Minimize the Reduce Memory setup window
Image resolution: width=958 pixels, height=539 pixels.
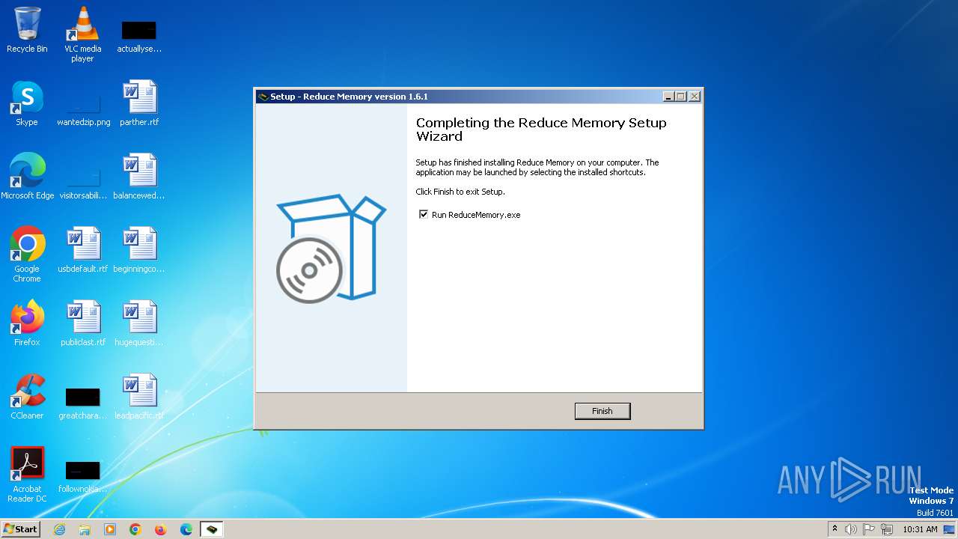tap(668, 97)
